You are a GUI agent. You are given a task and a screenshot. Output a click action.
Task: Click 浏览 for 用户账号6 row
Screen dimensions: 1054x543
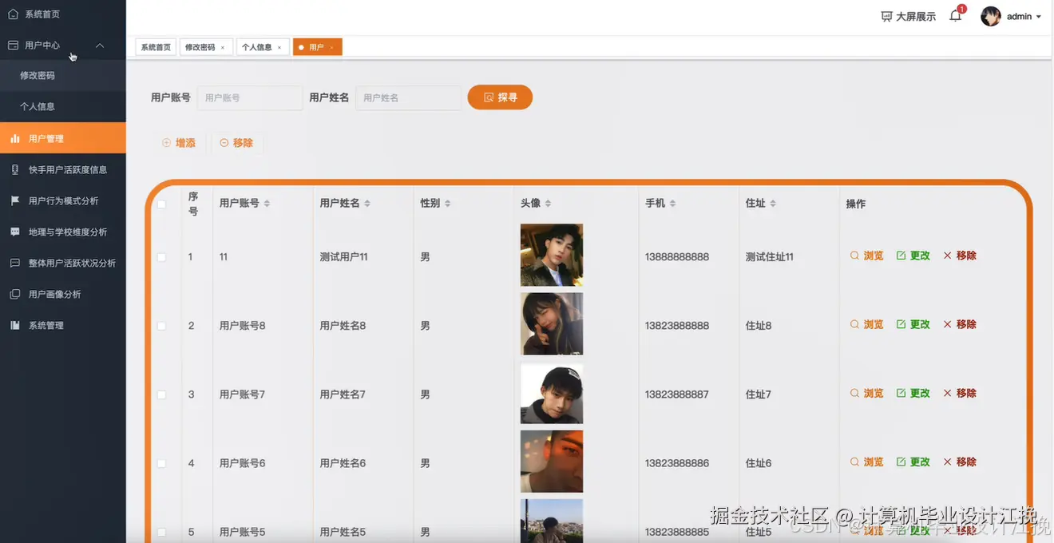point(867,462)
